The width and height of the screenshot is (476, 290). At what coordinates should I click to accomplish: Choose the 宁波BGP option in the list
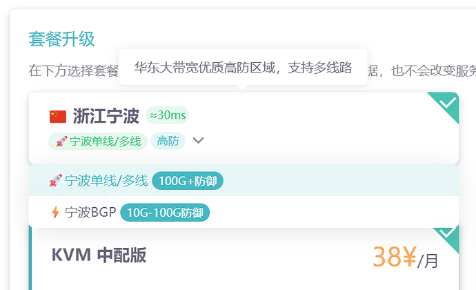[90, 212]
